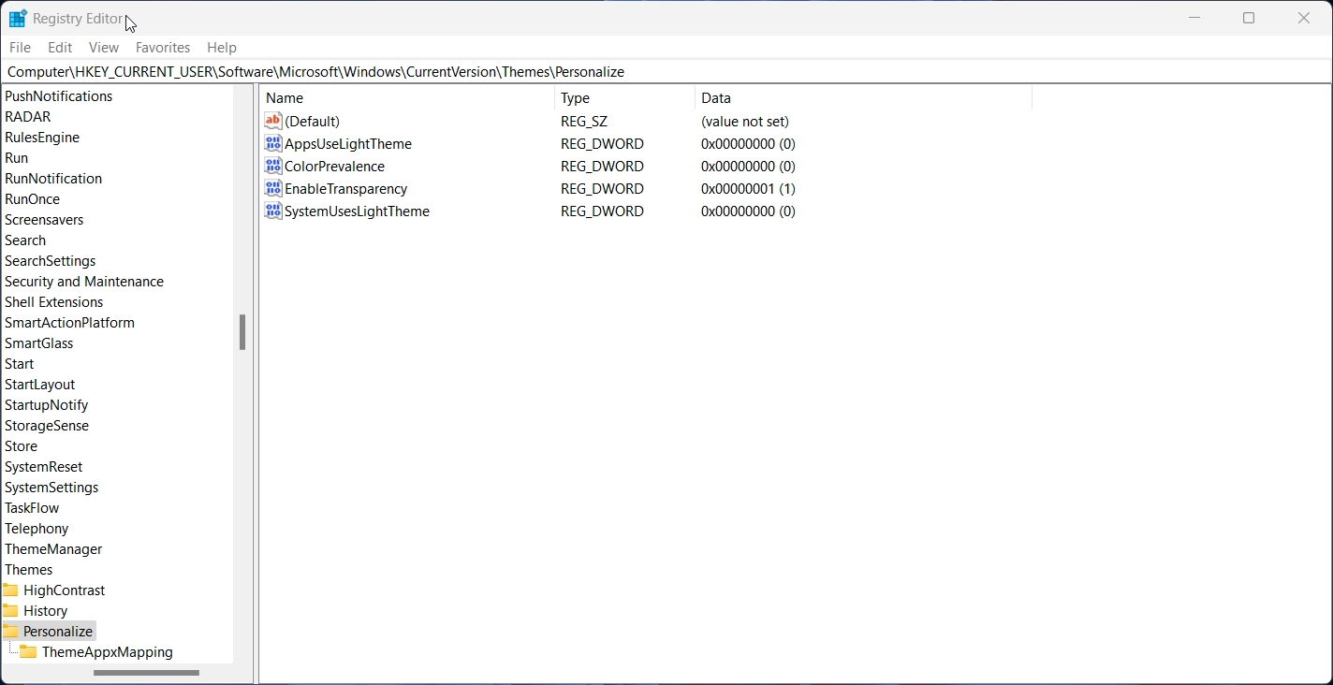The width and height of the screenshot is (1333, 685).
Task: Select the Search key in tree
Action: (x=25, y=240)
